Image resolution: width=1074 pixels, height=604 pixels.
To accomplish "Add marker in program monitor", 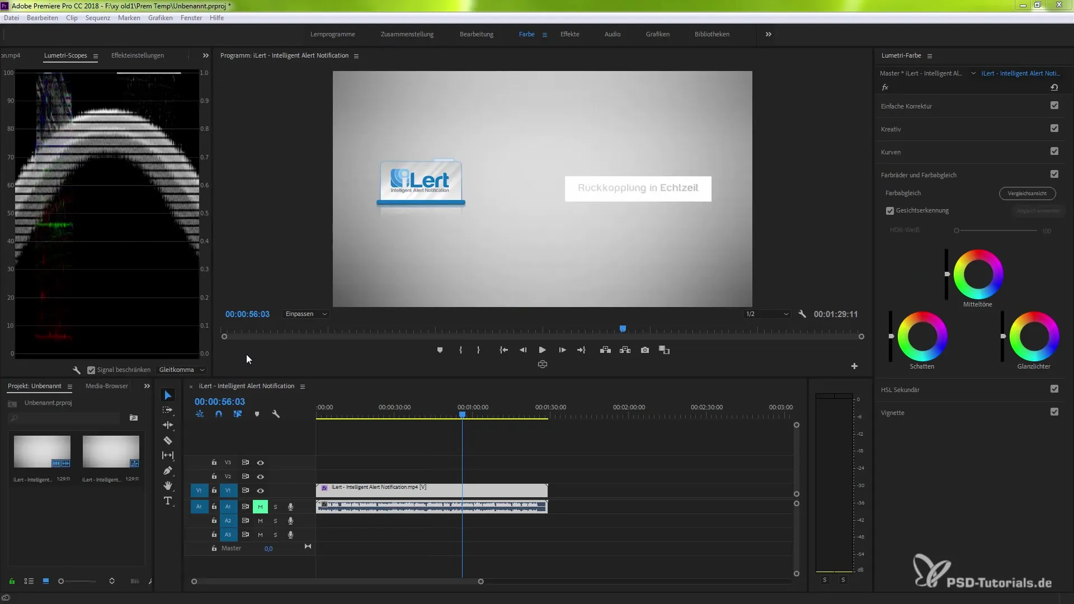I will point(440,350).
